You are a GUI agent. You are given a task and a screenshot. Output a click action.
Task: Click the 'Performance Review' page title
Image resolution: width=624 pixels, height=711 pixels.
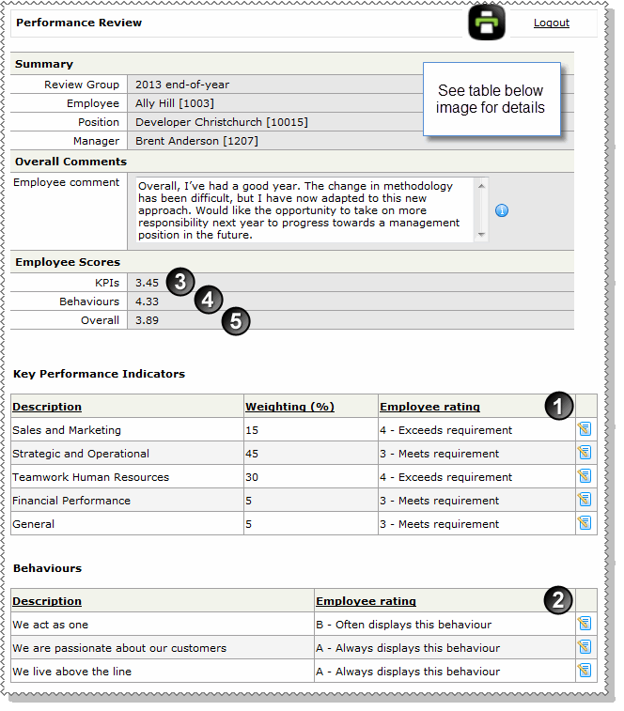(x=79, y=23)
